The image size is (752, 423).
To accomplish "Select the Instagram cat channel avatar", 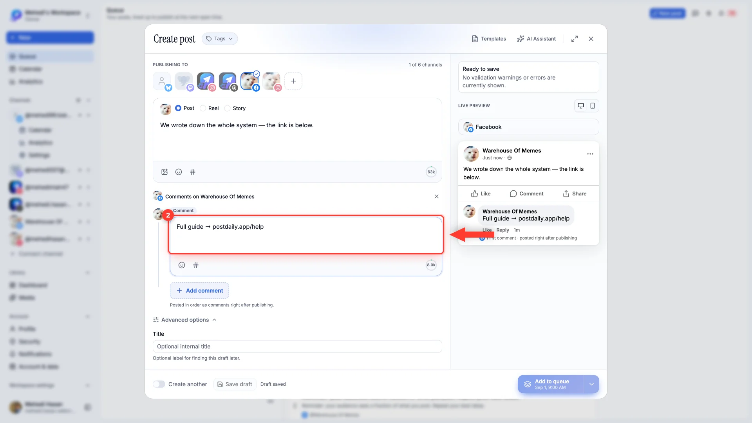I will click(x=271, y=81).
